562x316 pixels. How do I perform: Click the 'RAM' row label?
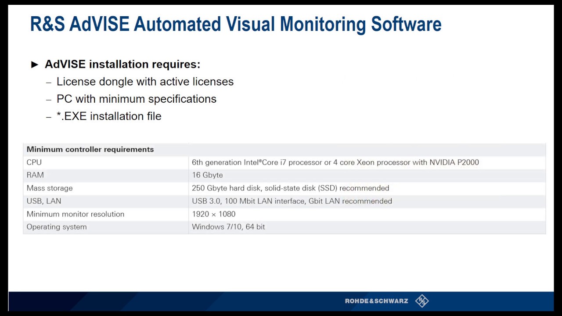pyautogui.click(x=35, y=175)
